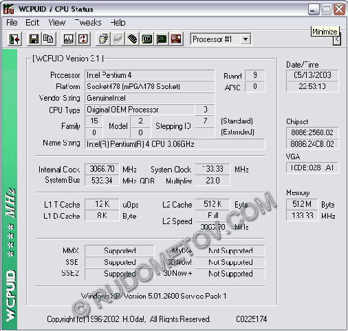Screen dimensions: 348x331
Task: Click the Multiplier value '23.0'
Action: 213,181
